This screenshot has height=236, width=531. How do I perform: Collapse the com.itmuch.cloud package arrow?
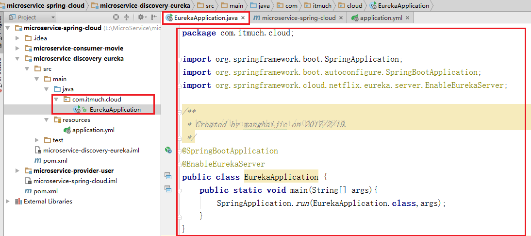[56, 100]
